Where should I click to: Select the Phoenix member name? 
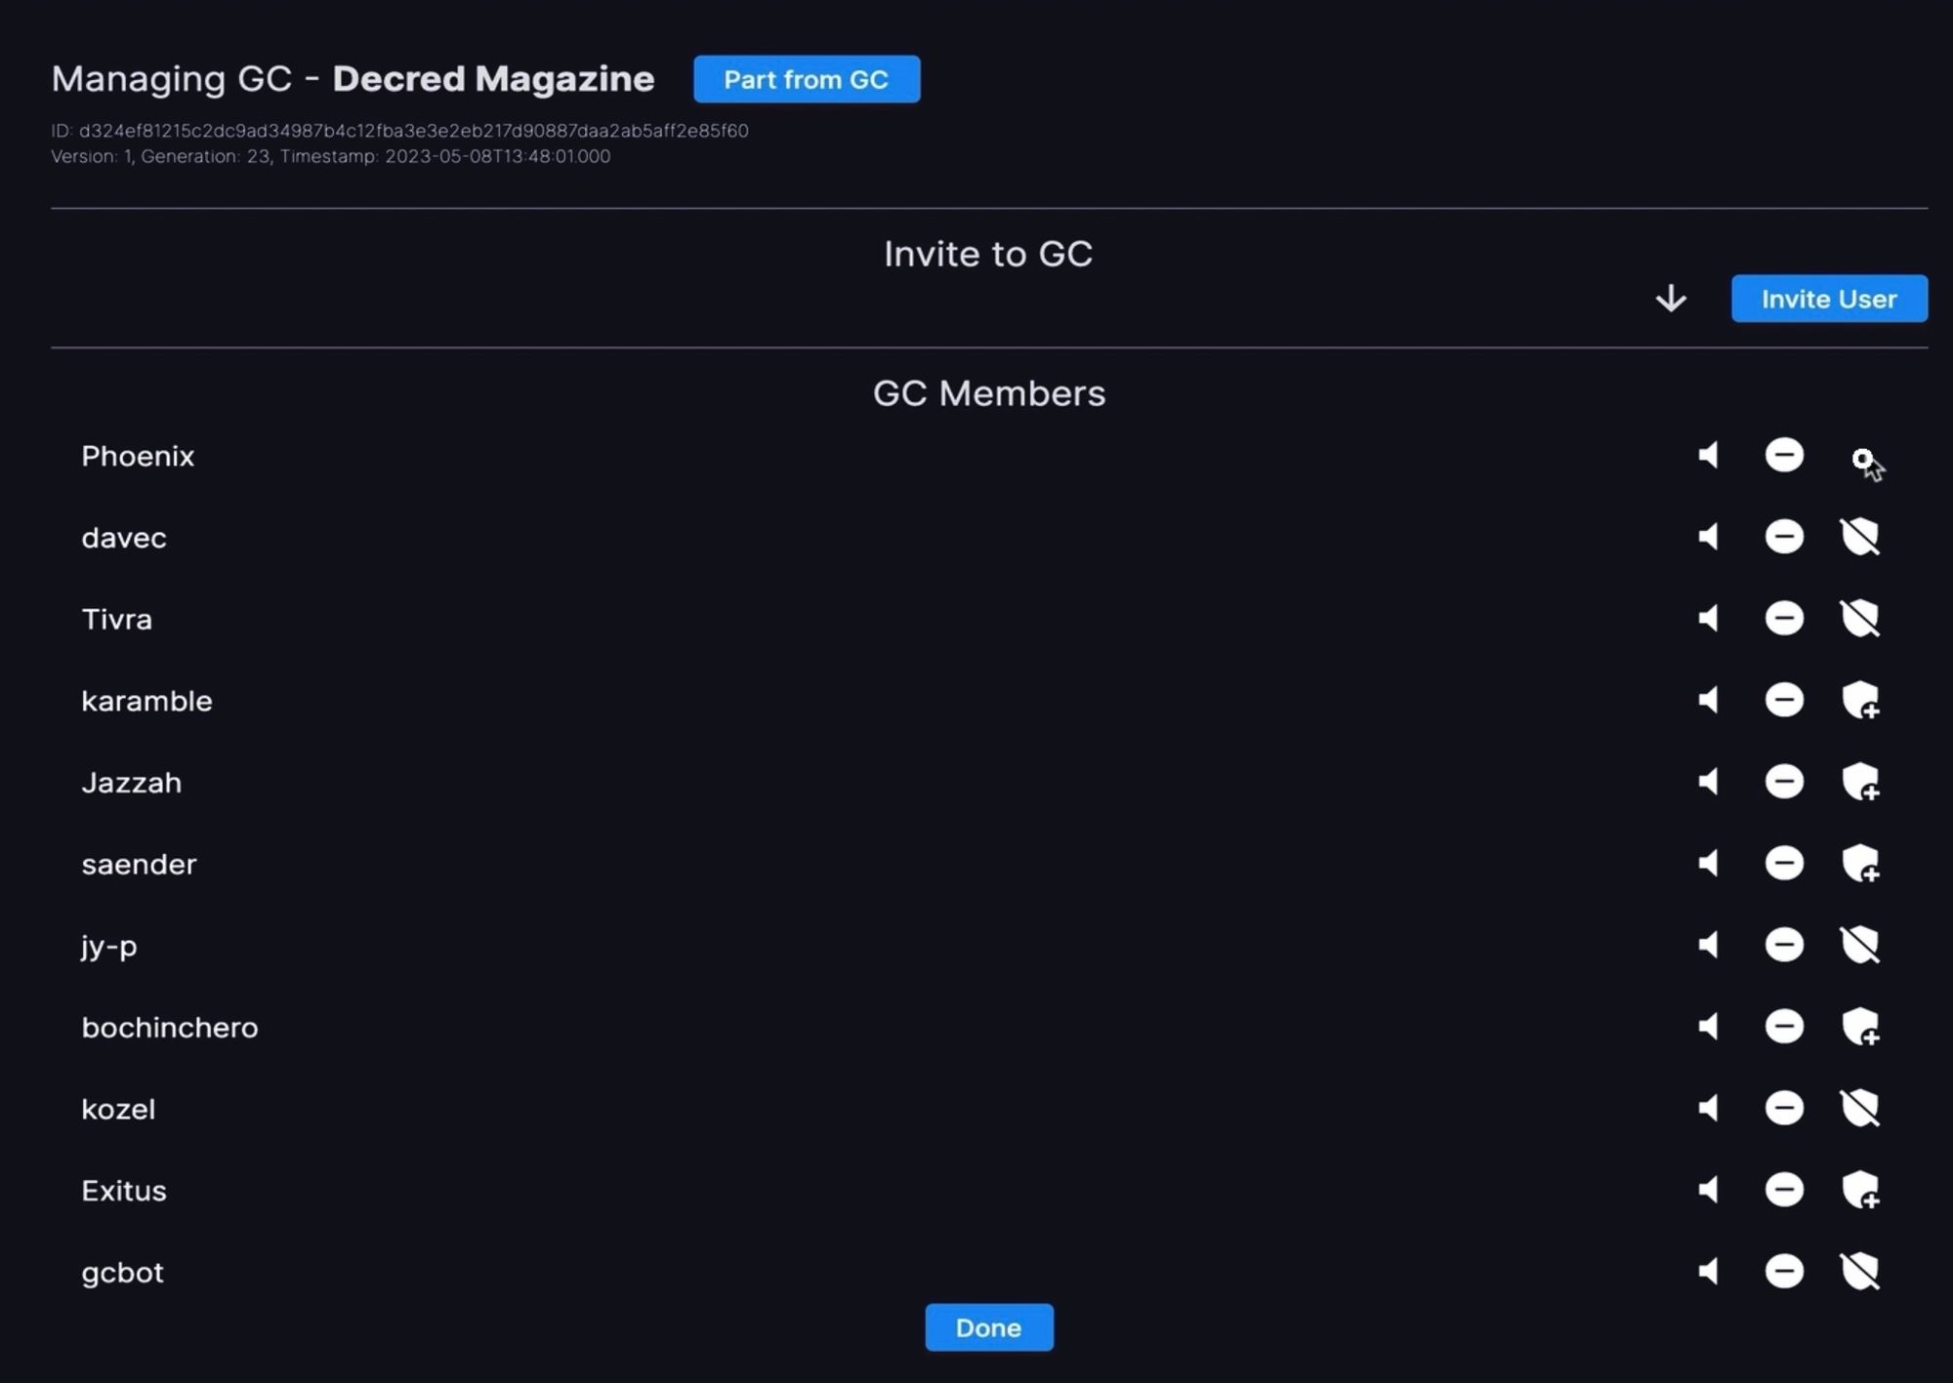pos(138,457)
